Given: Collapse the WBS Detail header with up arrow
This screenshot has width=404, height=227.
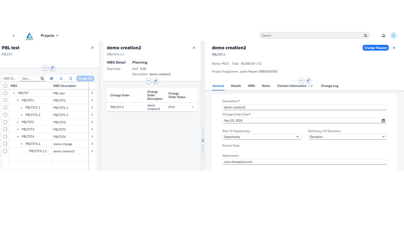Looking at the screenshot, I should (x=149, y=81).
